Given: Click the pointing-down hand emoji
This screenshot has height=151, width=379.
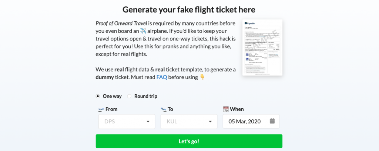Looking at the screenshot, I should (202, 77).
